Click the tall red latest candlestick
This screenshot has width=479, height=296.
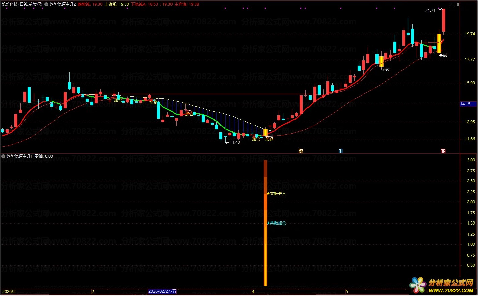[443, 20]
